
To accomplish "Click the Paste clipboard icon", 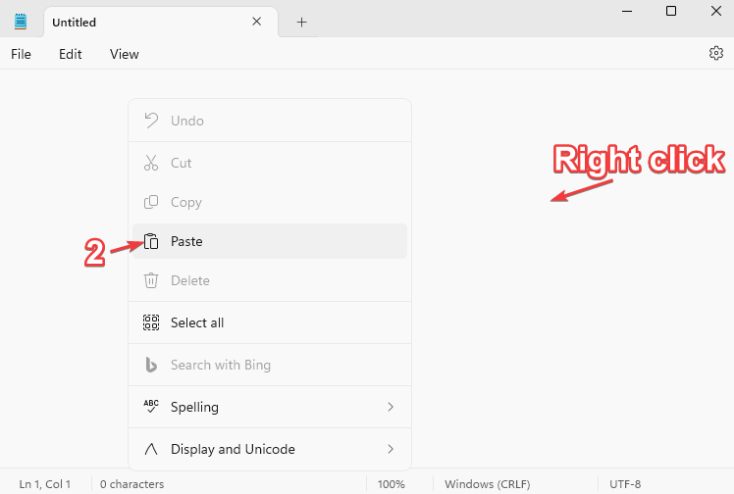I will coord(151,241).
